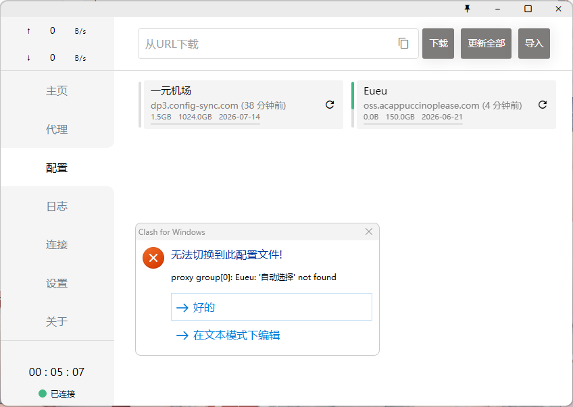Screen dimensions: 573x407
Task: Open the 设置 tab
Action: tap(57, 283)
